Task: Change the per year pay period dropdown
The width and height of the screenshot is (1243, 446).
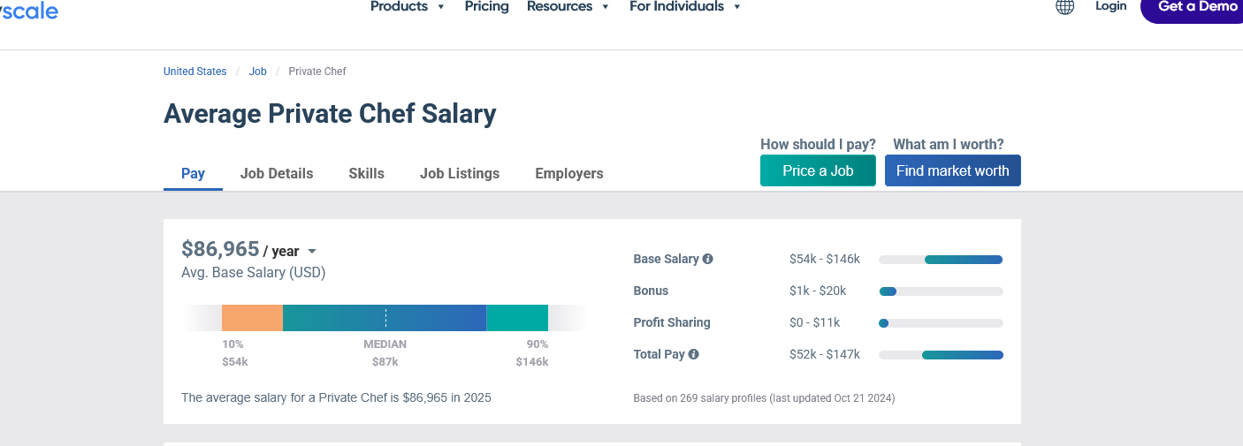Action: (x=289, y=252)
